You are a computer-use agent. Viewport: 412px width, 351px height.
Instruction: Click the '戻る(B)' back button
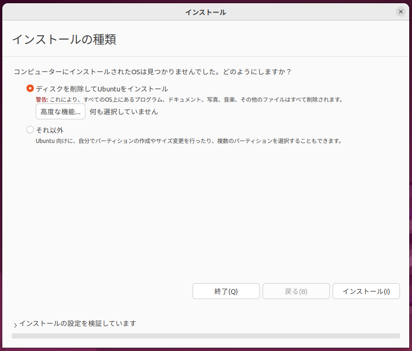coord(296,291)
